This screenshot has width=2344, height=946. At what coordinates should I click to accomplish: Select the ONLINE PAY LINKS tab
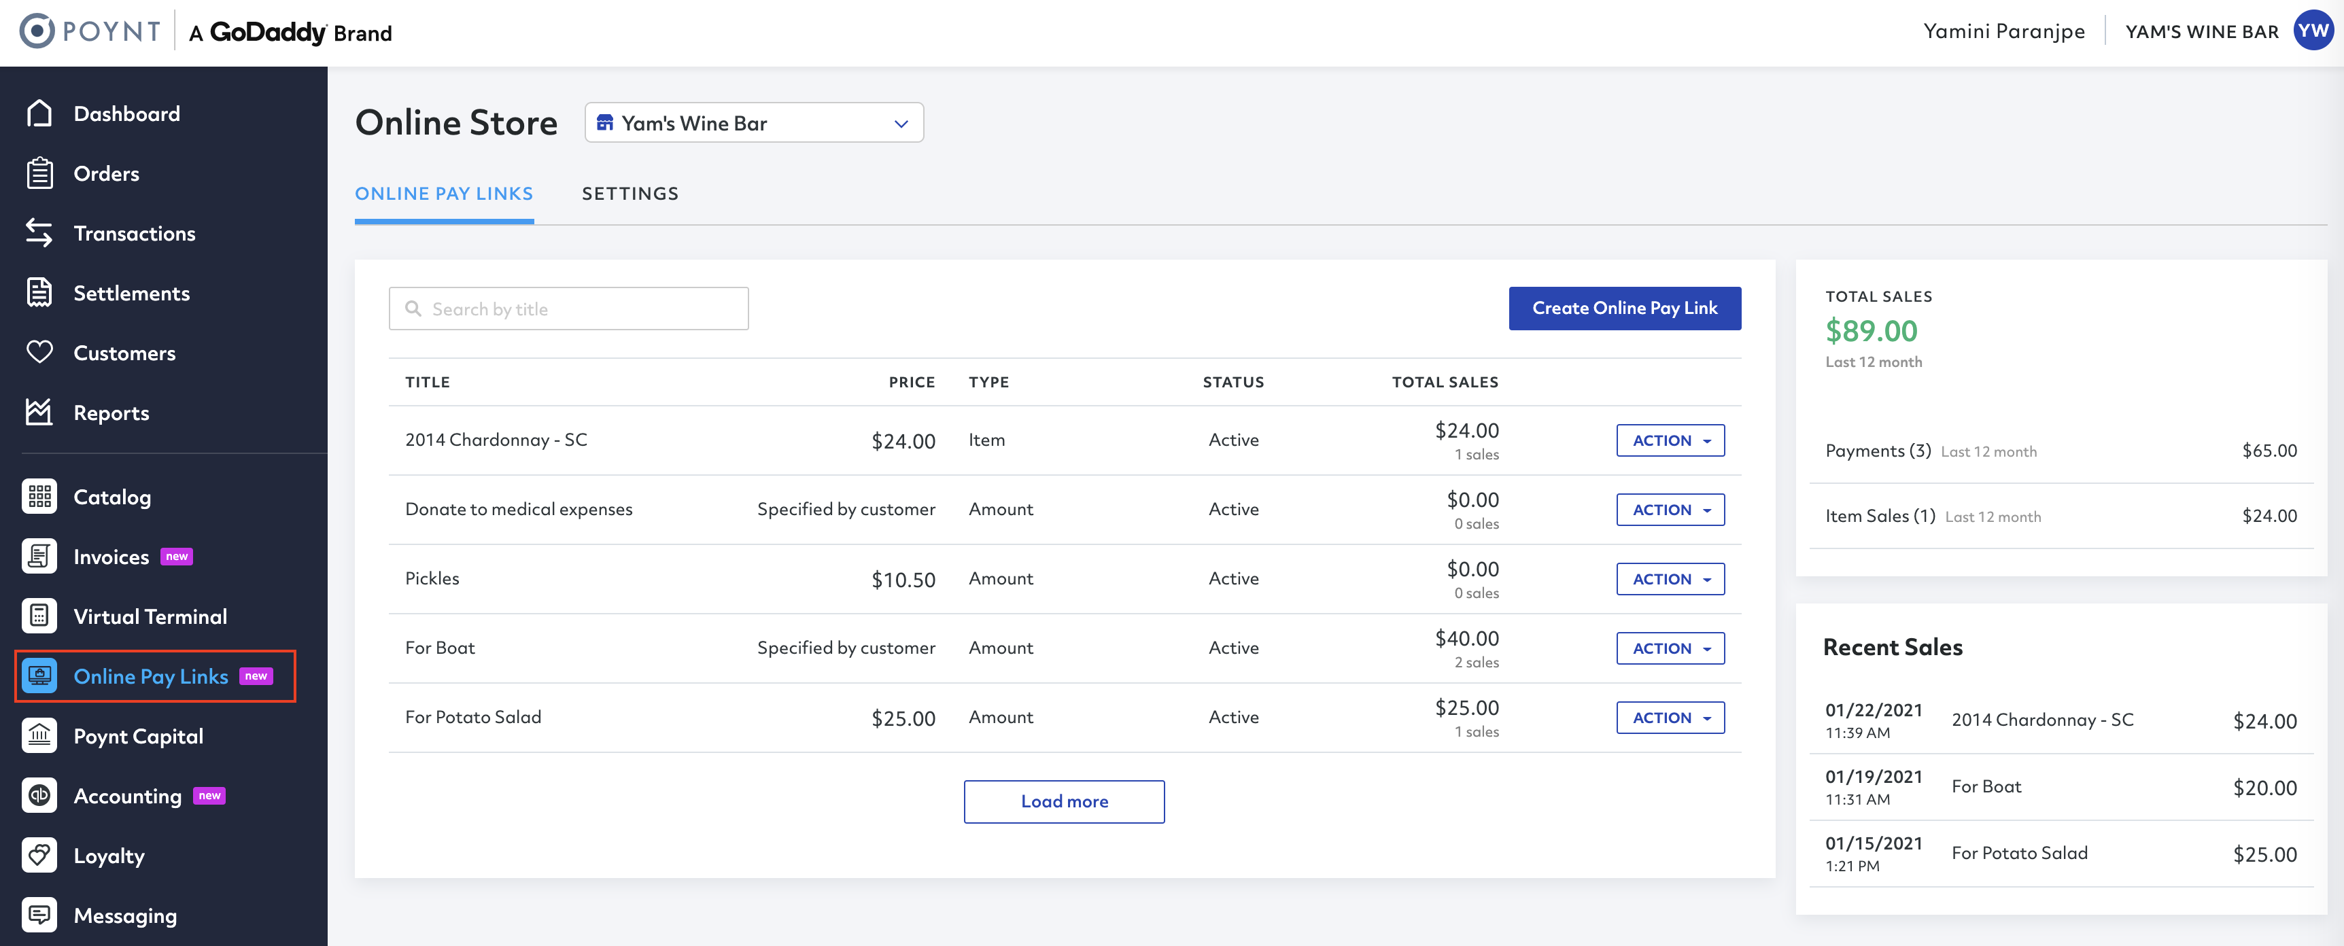(444, 194)
